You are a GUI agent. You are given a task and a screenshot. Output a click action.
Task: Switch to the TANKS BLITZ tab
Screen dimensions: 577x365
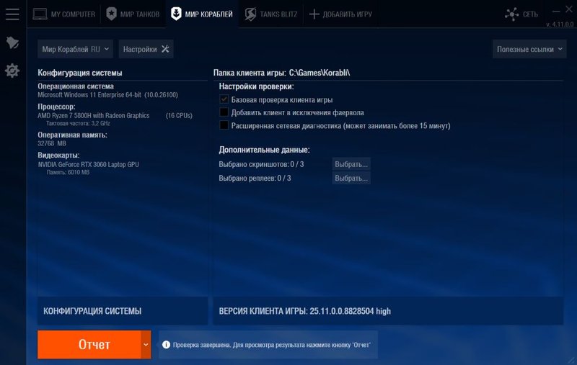[270, 14]
